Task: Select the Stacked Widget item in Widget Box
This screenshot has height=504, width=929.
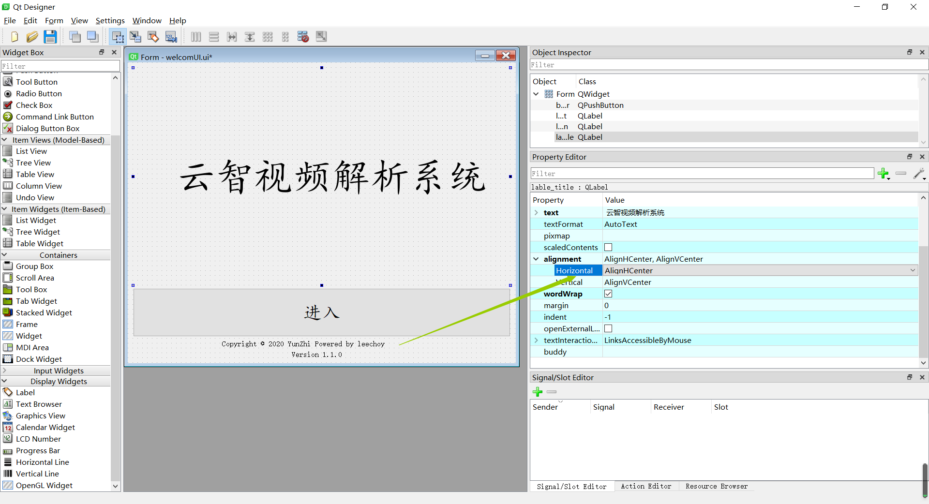Action: pyautogui.click(x=44, y=313)
